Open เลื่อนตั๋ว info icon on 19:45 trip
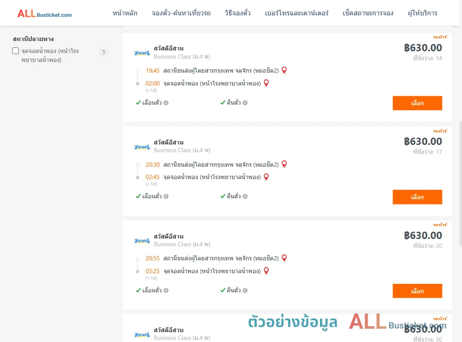 [166, 103]
